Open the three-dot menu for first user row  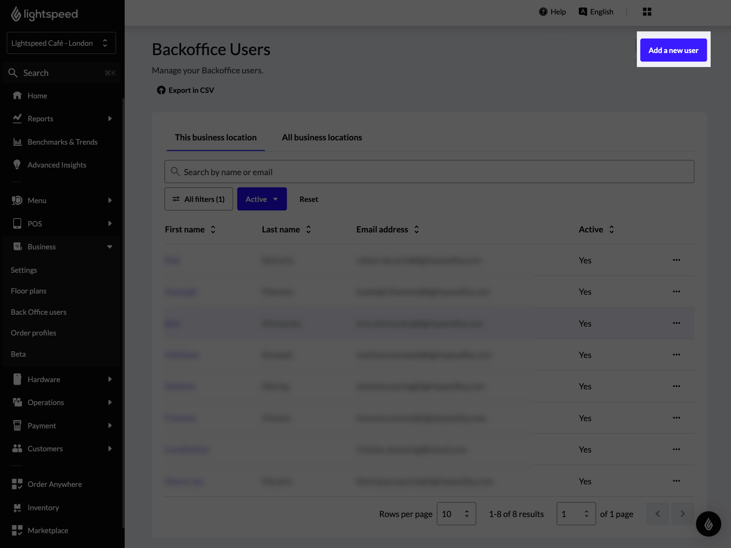pyautogui.click(x=676, y=260)
